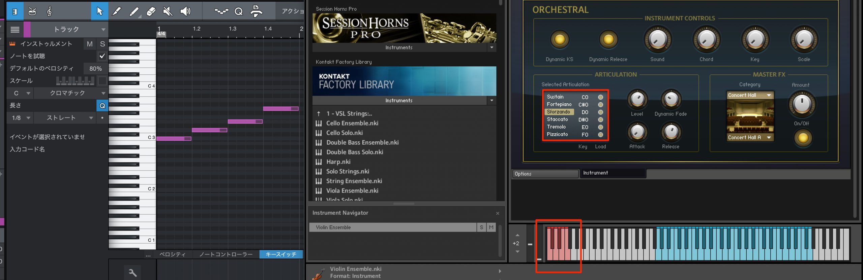
Task: Click the Release knob
Action: pyautogui.click(x=671, y=132)
